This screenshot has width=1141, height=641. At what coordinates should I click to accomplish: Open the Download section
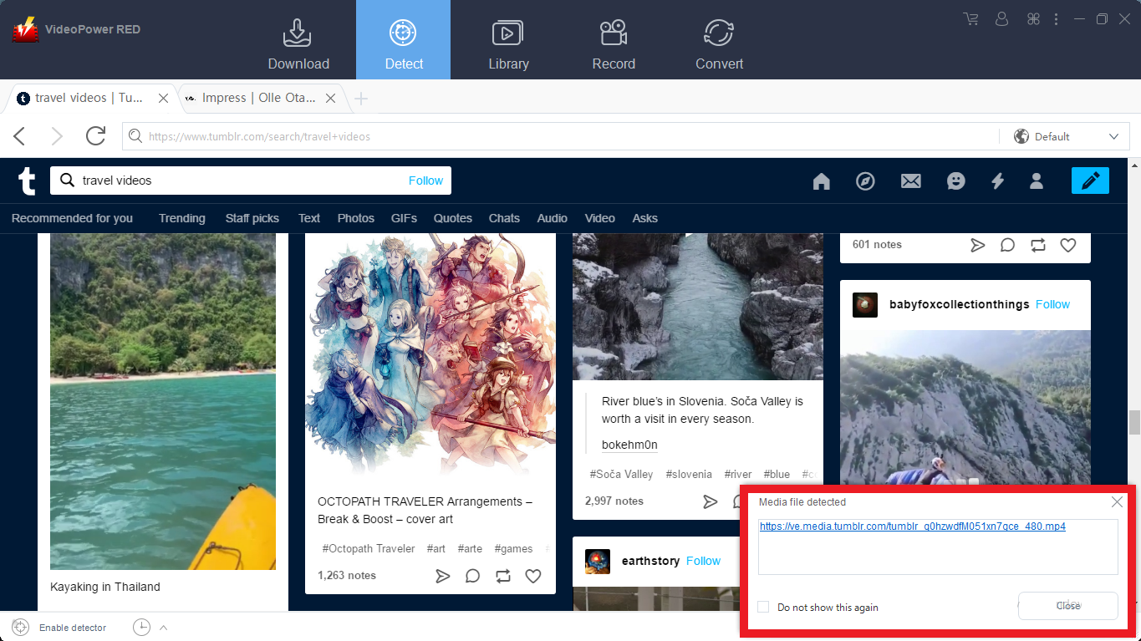coord(298,42)
